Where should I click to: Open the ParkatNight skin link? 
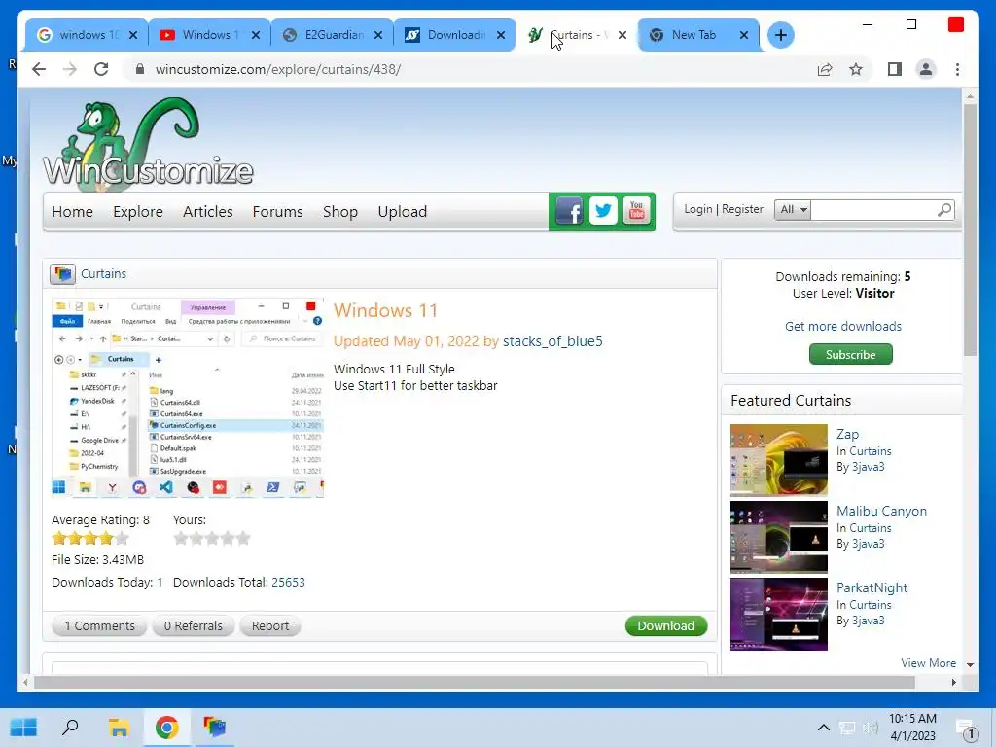pos(871,587)
